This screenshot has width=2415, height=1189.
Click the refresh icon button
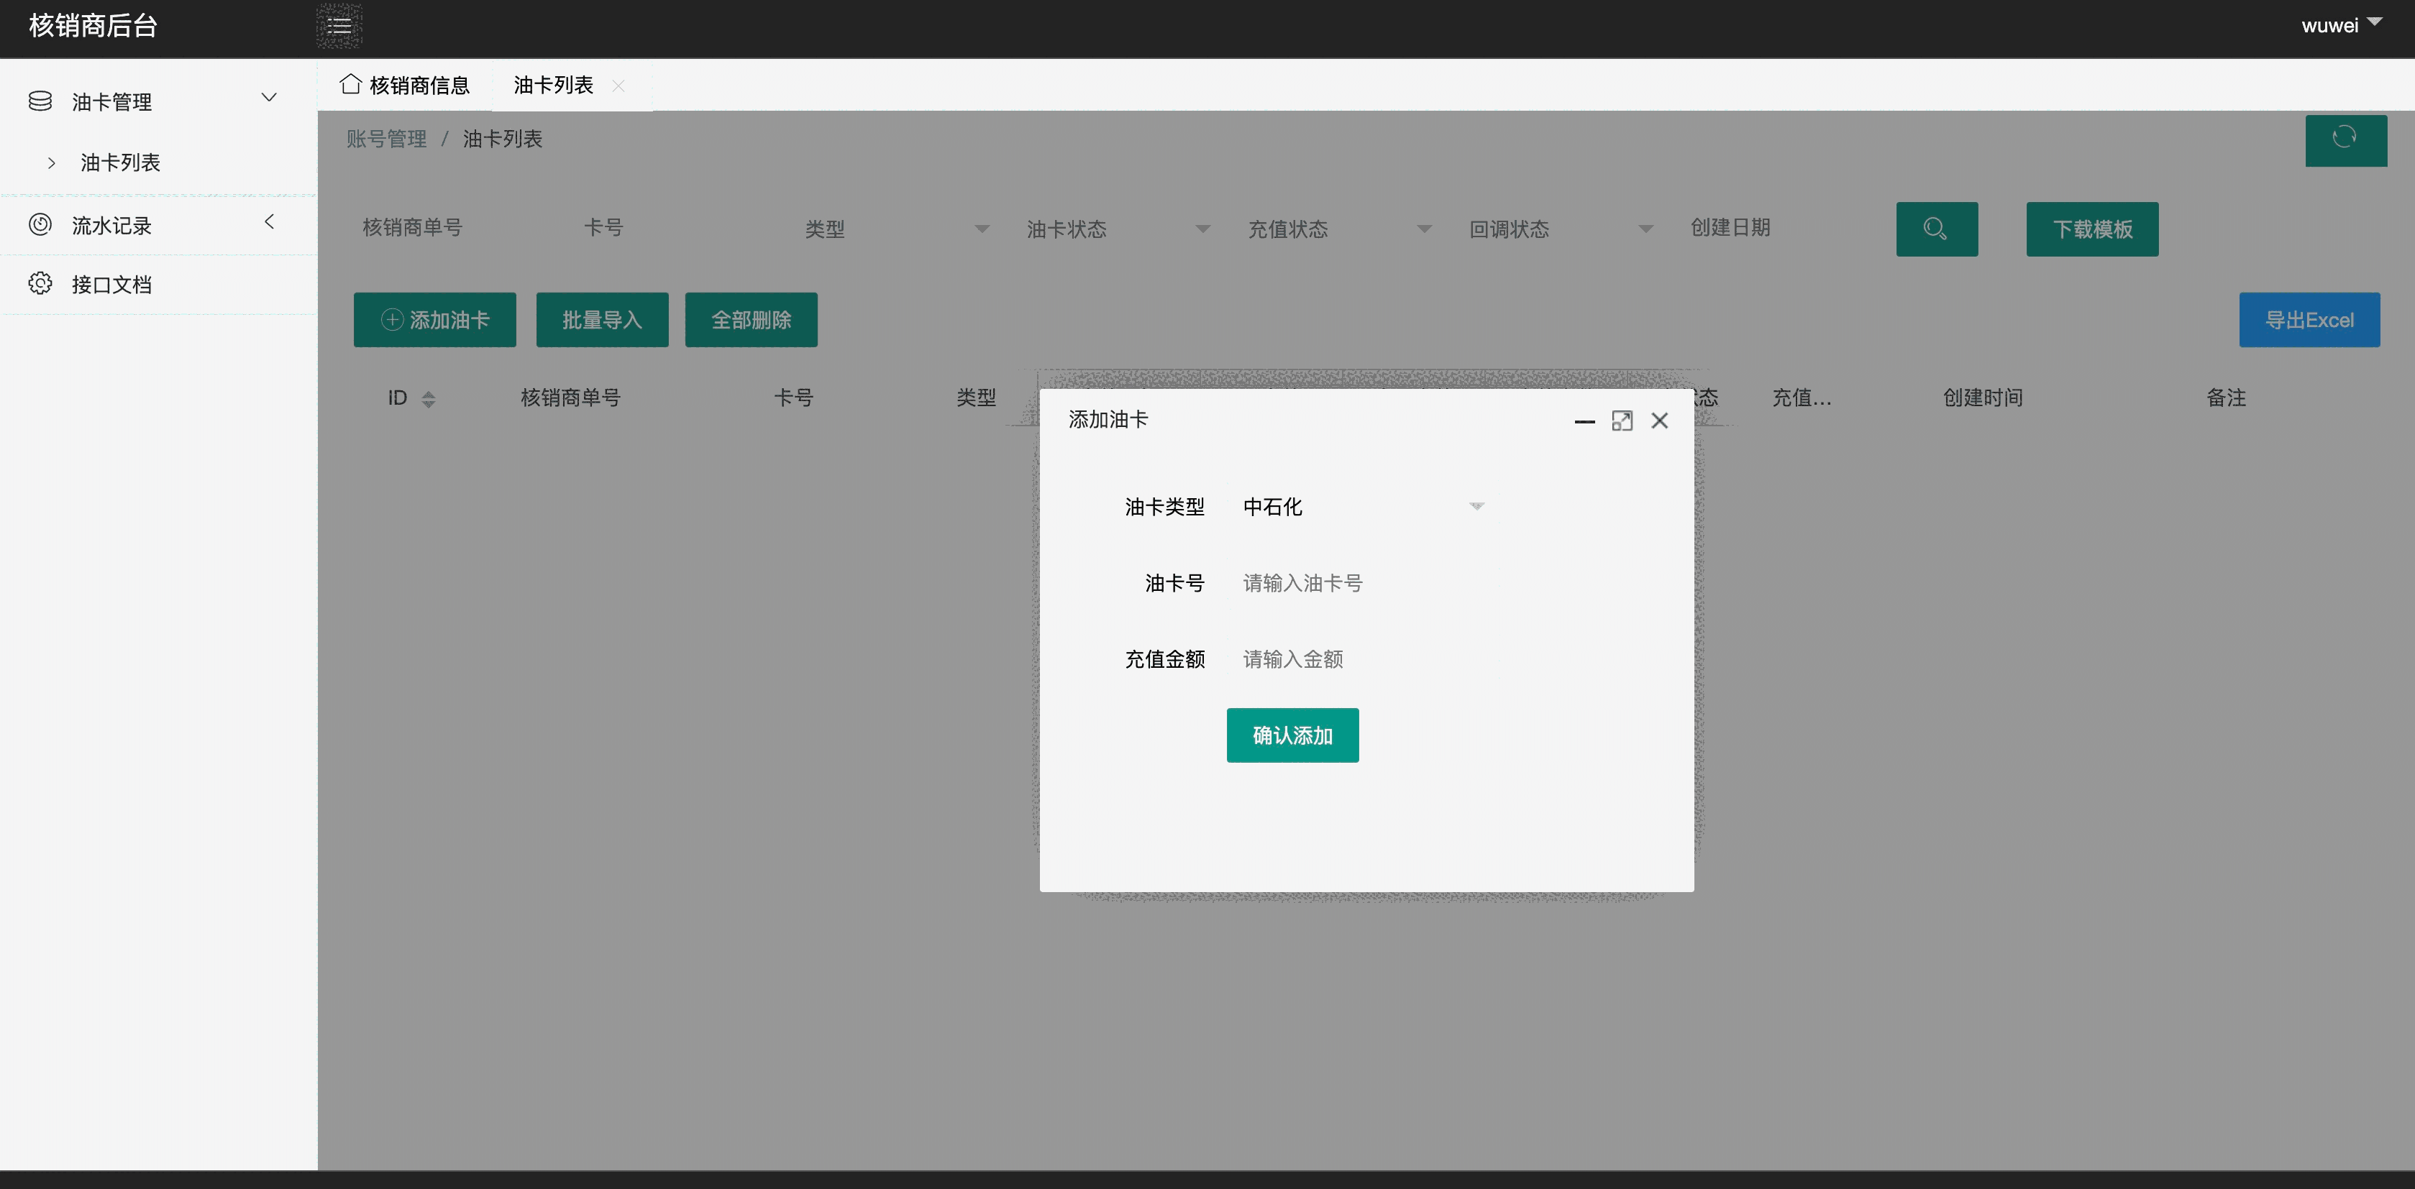2345,139
